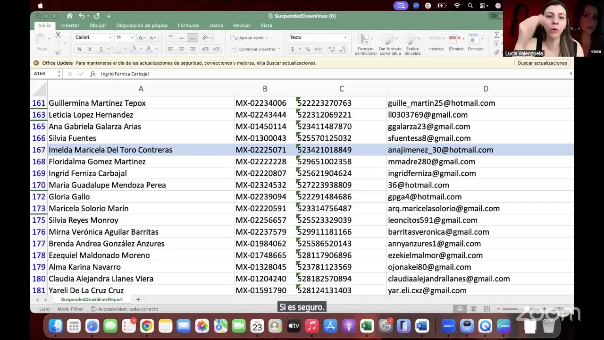The width and height of the screenshot is (604, 340).
Task: Click Buscar actualizaciones button
Action: point(542,63)
